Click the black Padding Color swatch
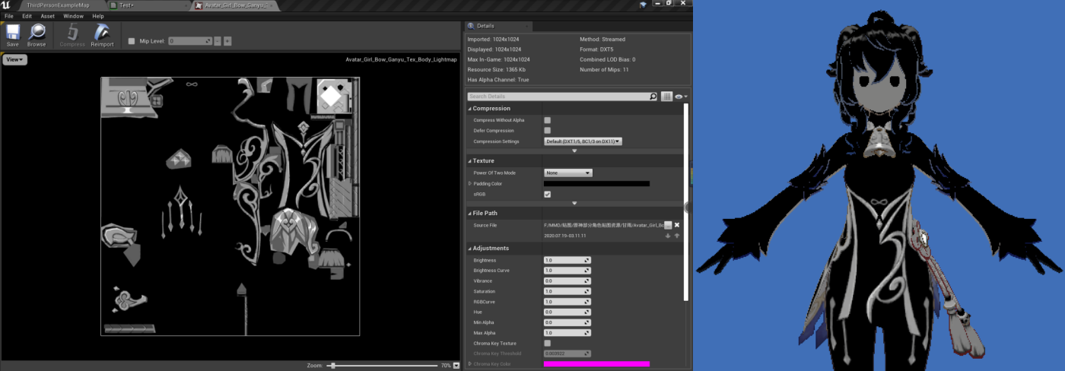The image size is (1065, 371). tap(596, 184)
